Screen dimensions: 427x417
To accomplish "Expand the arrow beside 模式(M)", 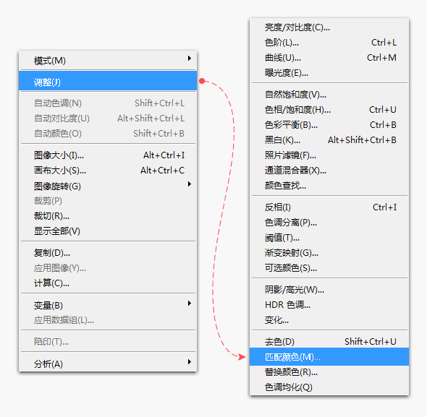I will click(x=190, y=59).
